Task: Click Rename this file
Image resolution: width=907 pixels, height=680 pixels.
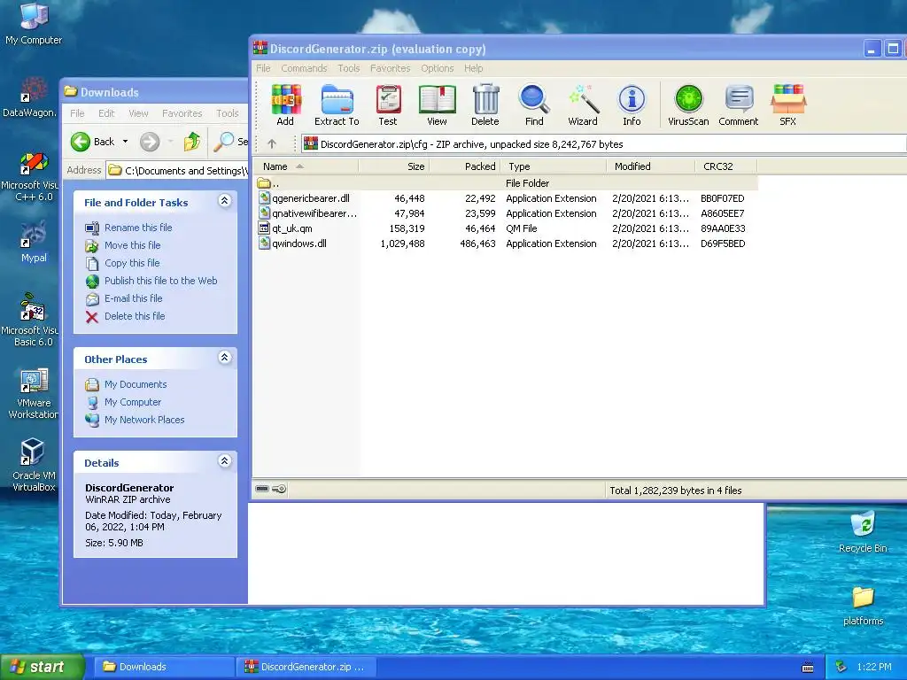Action: 138,228
